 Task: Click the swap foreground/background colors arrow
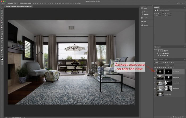click(x=3, y=57)
